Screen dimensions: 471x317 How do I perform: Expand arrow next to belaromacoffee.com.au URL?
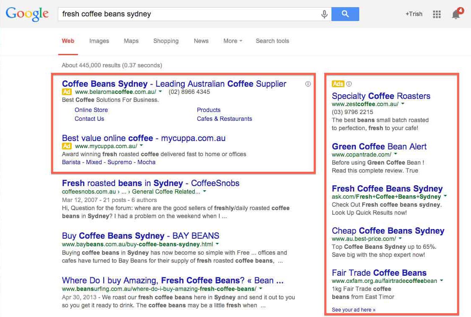coord(160,91)
